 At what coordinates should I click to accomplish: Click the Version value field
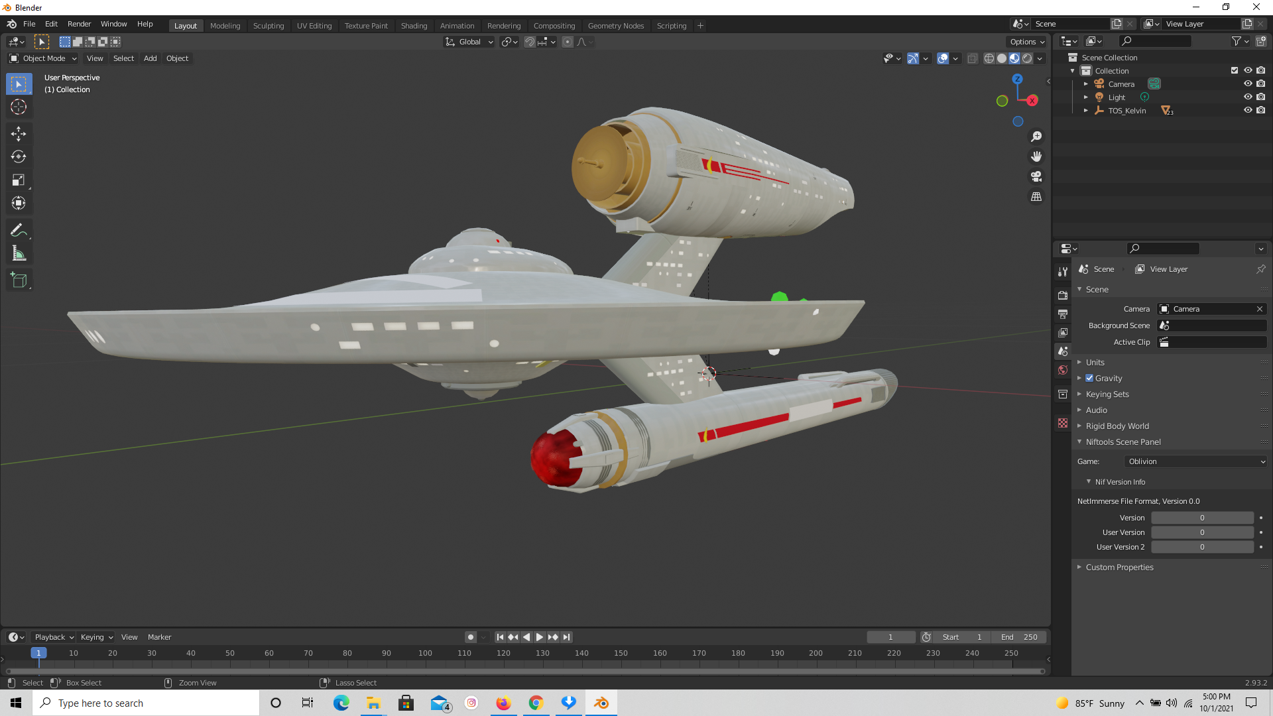click(1202, 518)
